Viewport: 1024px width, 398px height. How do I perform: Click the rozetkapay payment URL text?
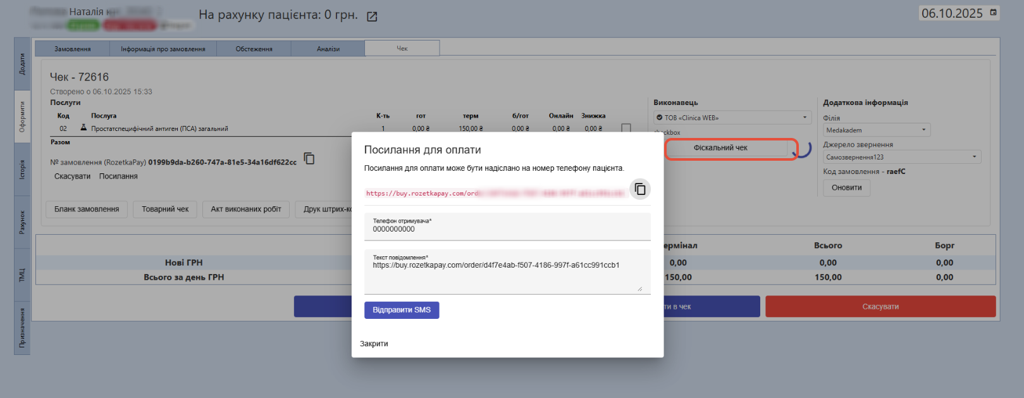(495, 194)
